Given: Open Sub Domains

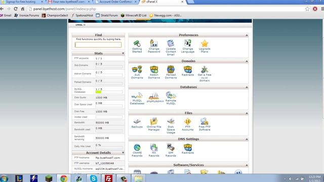Looking at the screenshot, I should coord(137,72).
